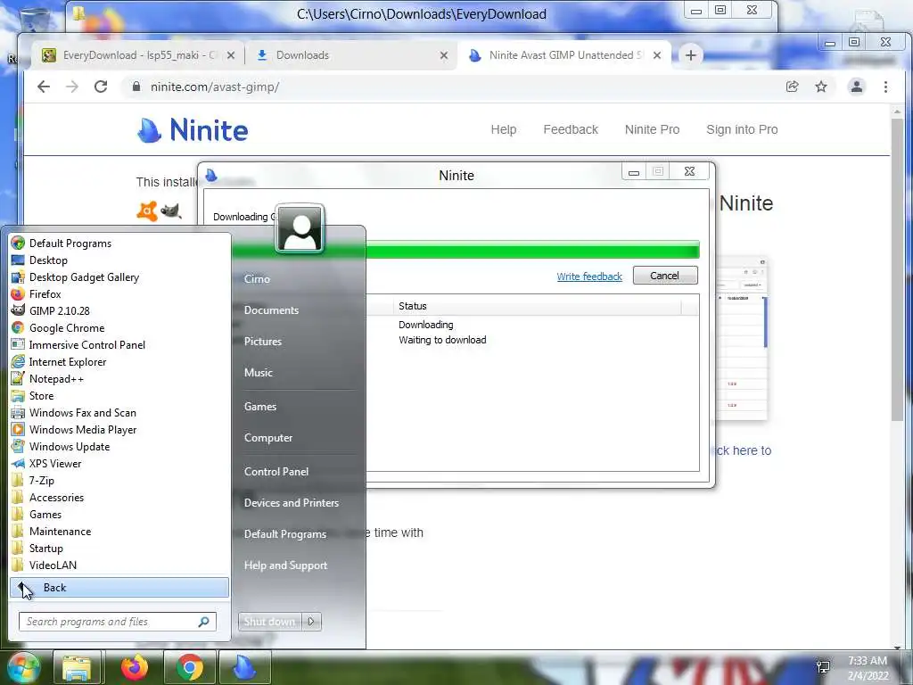Open the shut down options arrow
Viewport: 913px width, 685px height.
[x=311, y=622]
